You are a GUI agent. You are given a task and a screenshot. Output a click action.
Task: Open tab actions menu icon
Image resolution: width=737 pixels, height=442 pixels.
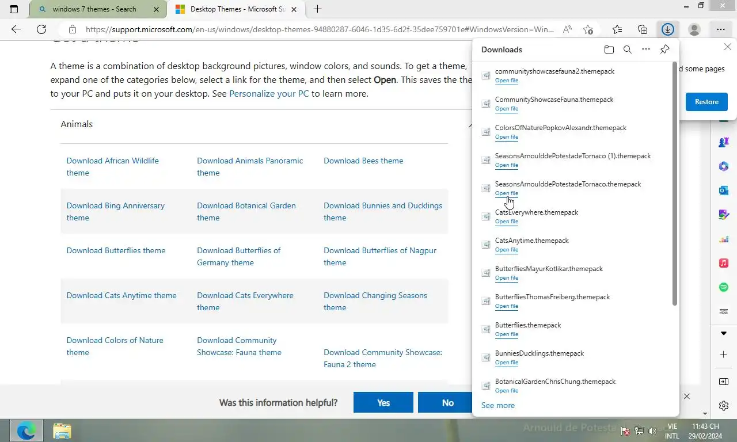[14, 9]
